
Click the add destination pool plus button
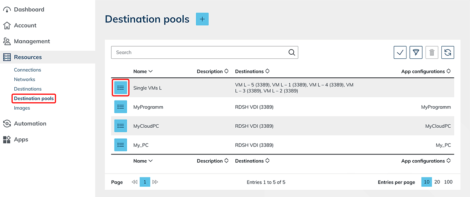[202, 19]
